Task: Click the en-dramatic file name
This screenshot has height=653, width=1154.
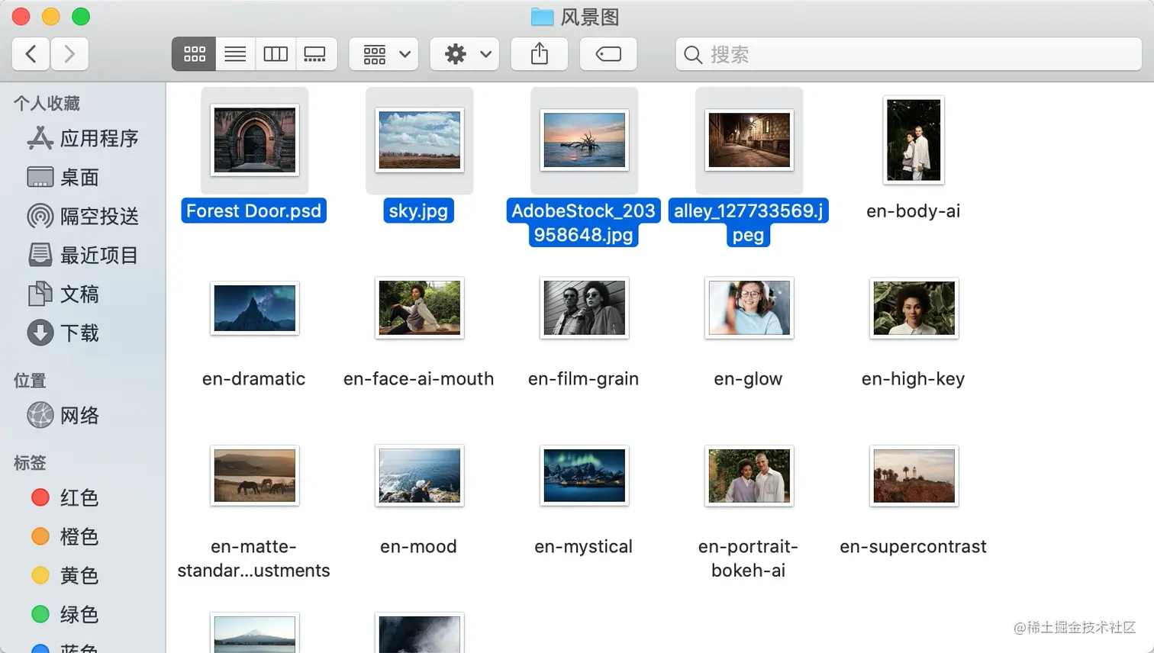Action: point(254,378)
